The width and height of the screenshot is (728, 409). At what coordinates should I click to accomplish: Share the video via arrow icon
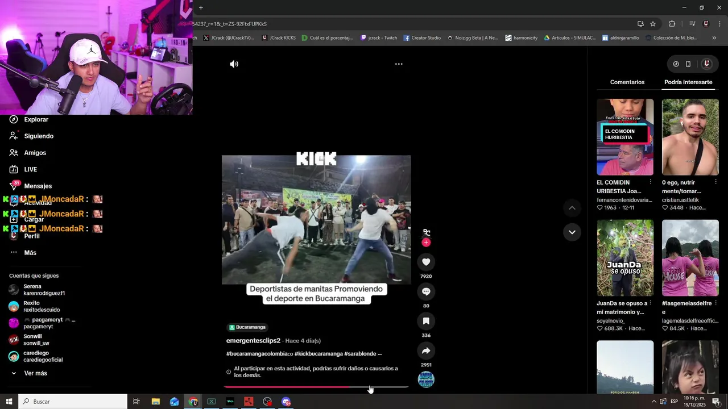[x=426, y=350]
